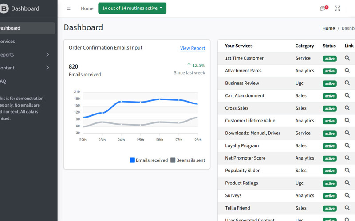Toggle fullscreen mode icon

pos(338,8)
